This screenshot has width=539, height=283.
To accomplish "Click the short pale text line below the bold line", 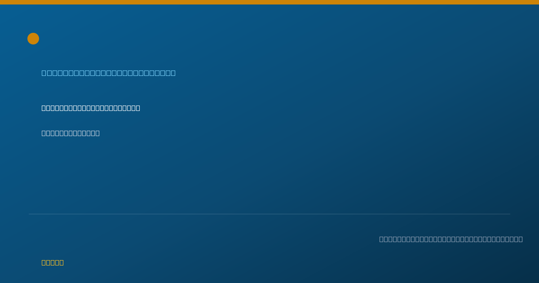I will (x=71, y=133).
